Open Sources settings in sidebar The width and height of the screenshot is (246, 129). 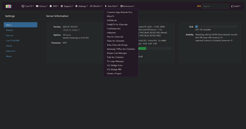(10, 35)
